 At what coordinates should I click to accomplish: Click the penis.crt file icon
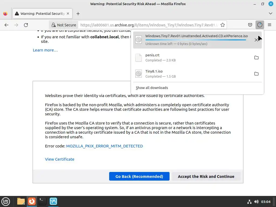point(139,58)
